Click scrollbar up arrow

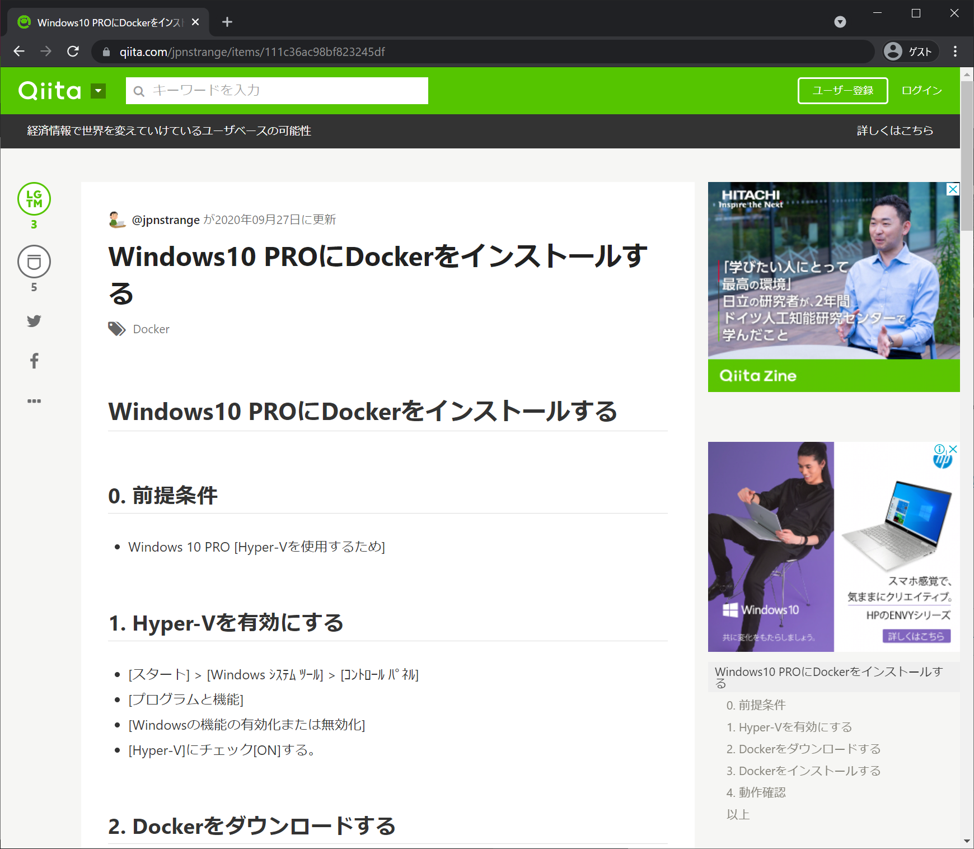coord(967,73)
